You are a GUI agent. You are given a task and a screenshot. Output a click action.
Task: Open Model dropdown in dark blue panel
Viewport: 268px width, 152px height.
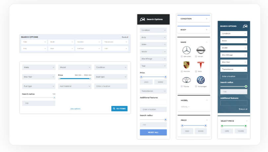point(234,48)
